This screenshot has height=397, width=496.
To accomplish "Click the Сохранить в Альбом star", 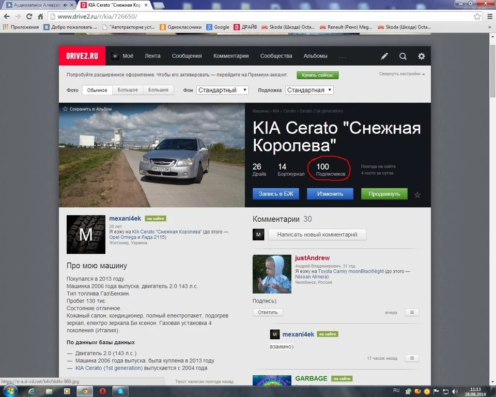I will click(x=65, y=109).
